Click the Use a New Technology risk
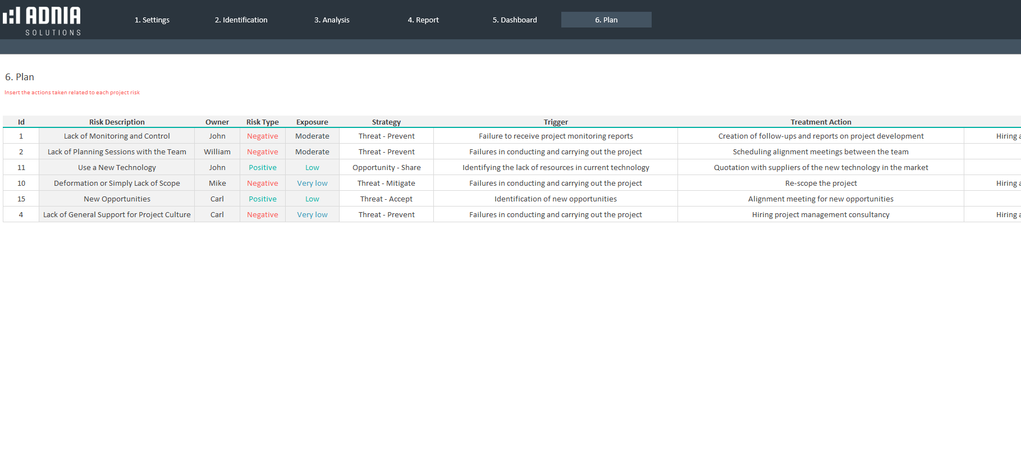 click(117, 167)
